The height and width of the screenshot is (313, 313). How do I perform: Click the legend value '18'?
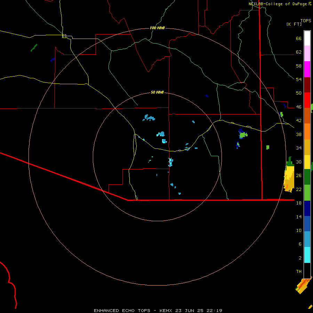point(299,203)
